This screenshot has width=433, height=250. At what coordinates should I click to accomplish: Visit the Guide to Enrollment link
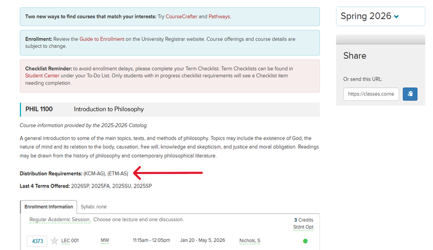102,39
